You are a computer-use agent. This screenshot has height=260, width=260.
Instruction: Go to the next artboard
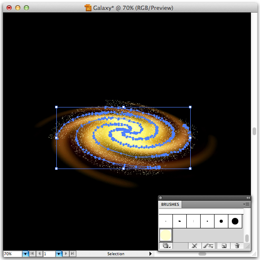[66, 253]
